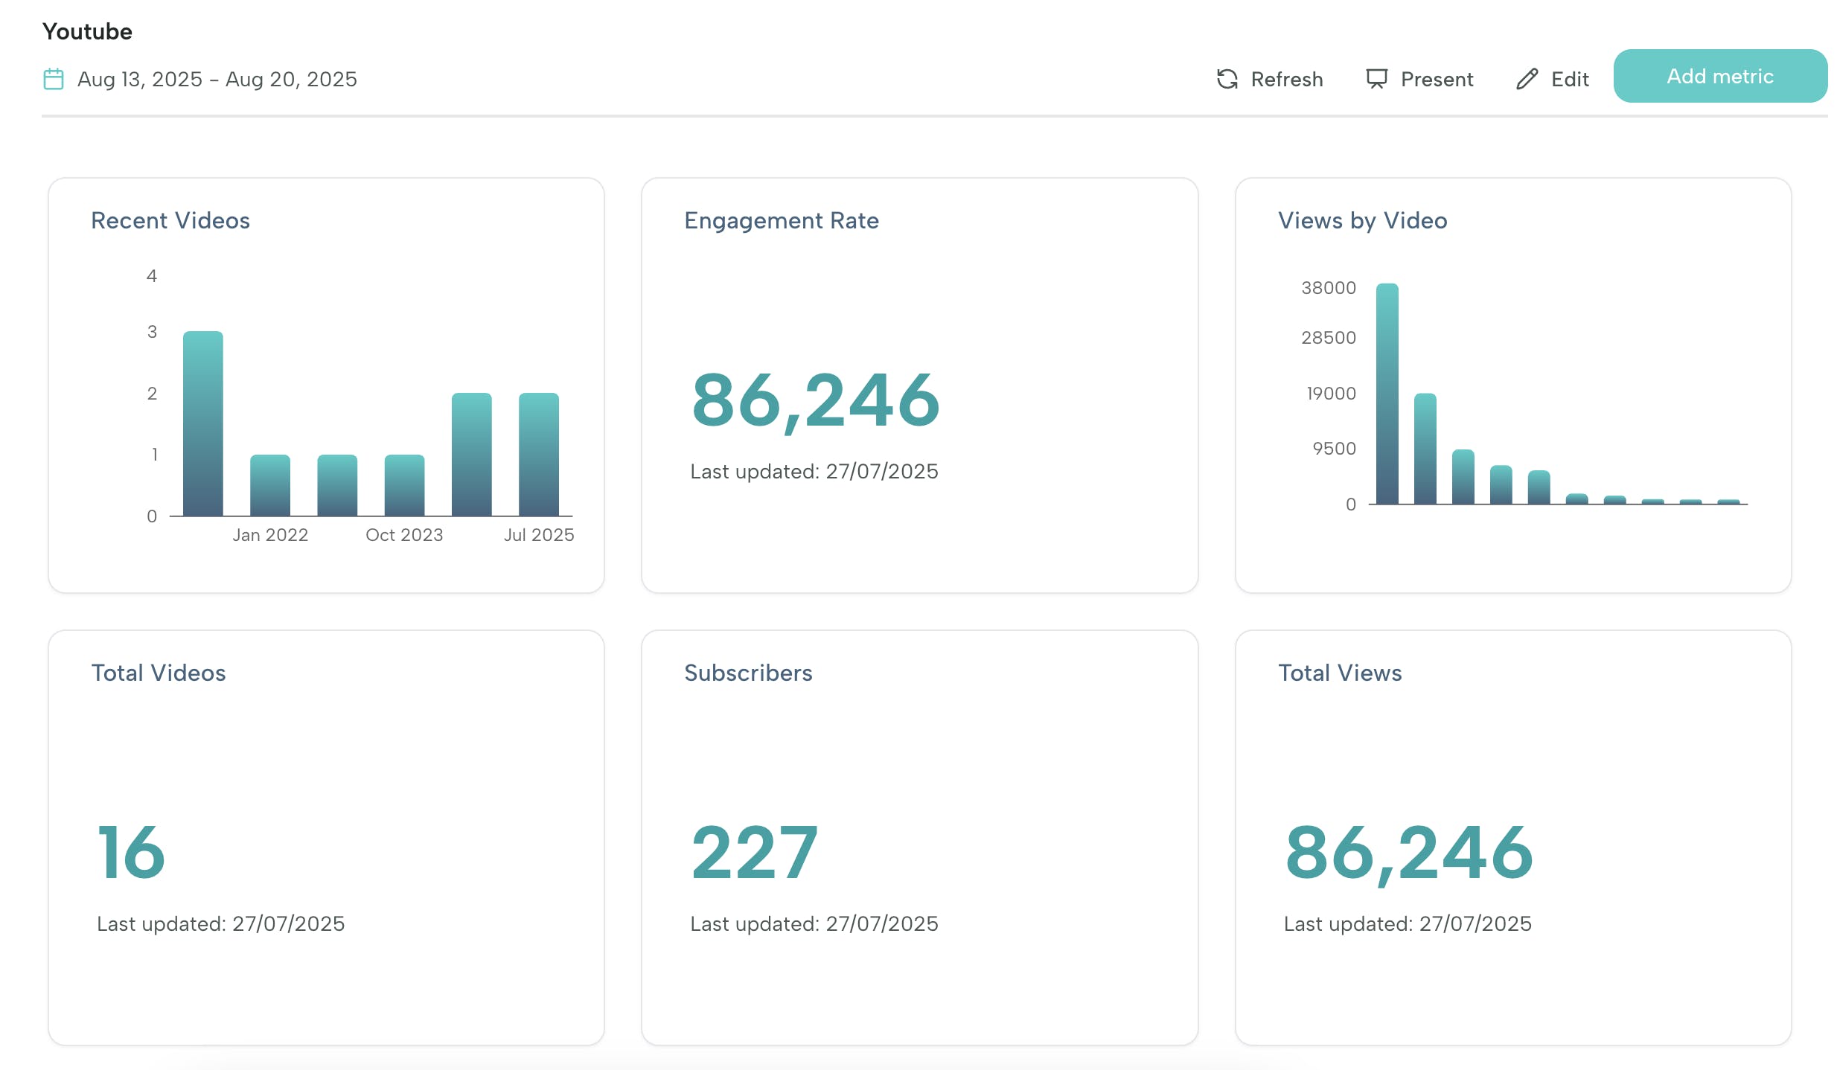1837x1070 pixels.
Task: Select the Views by Video card title
Action: click(1363, 220)
